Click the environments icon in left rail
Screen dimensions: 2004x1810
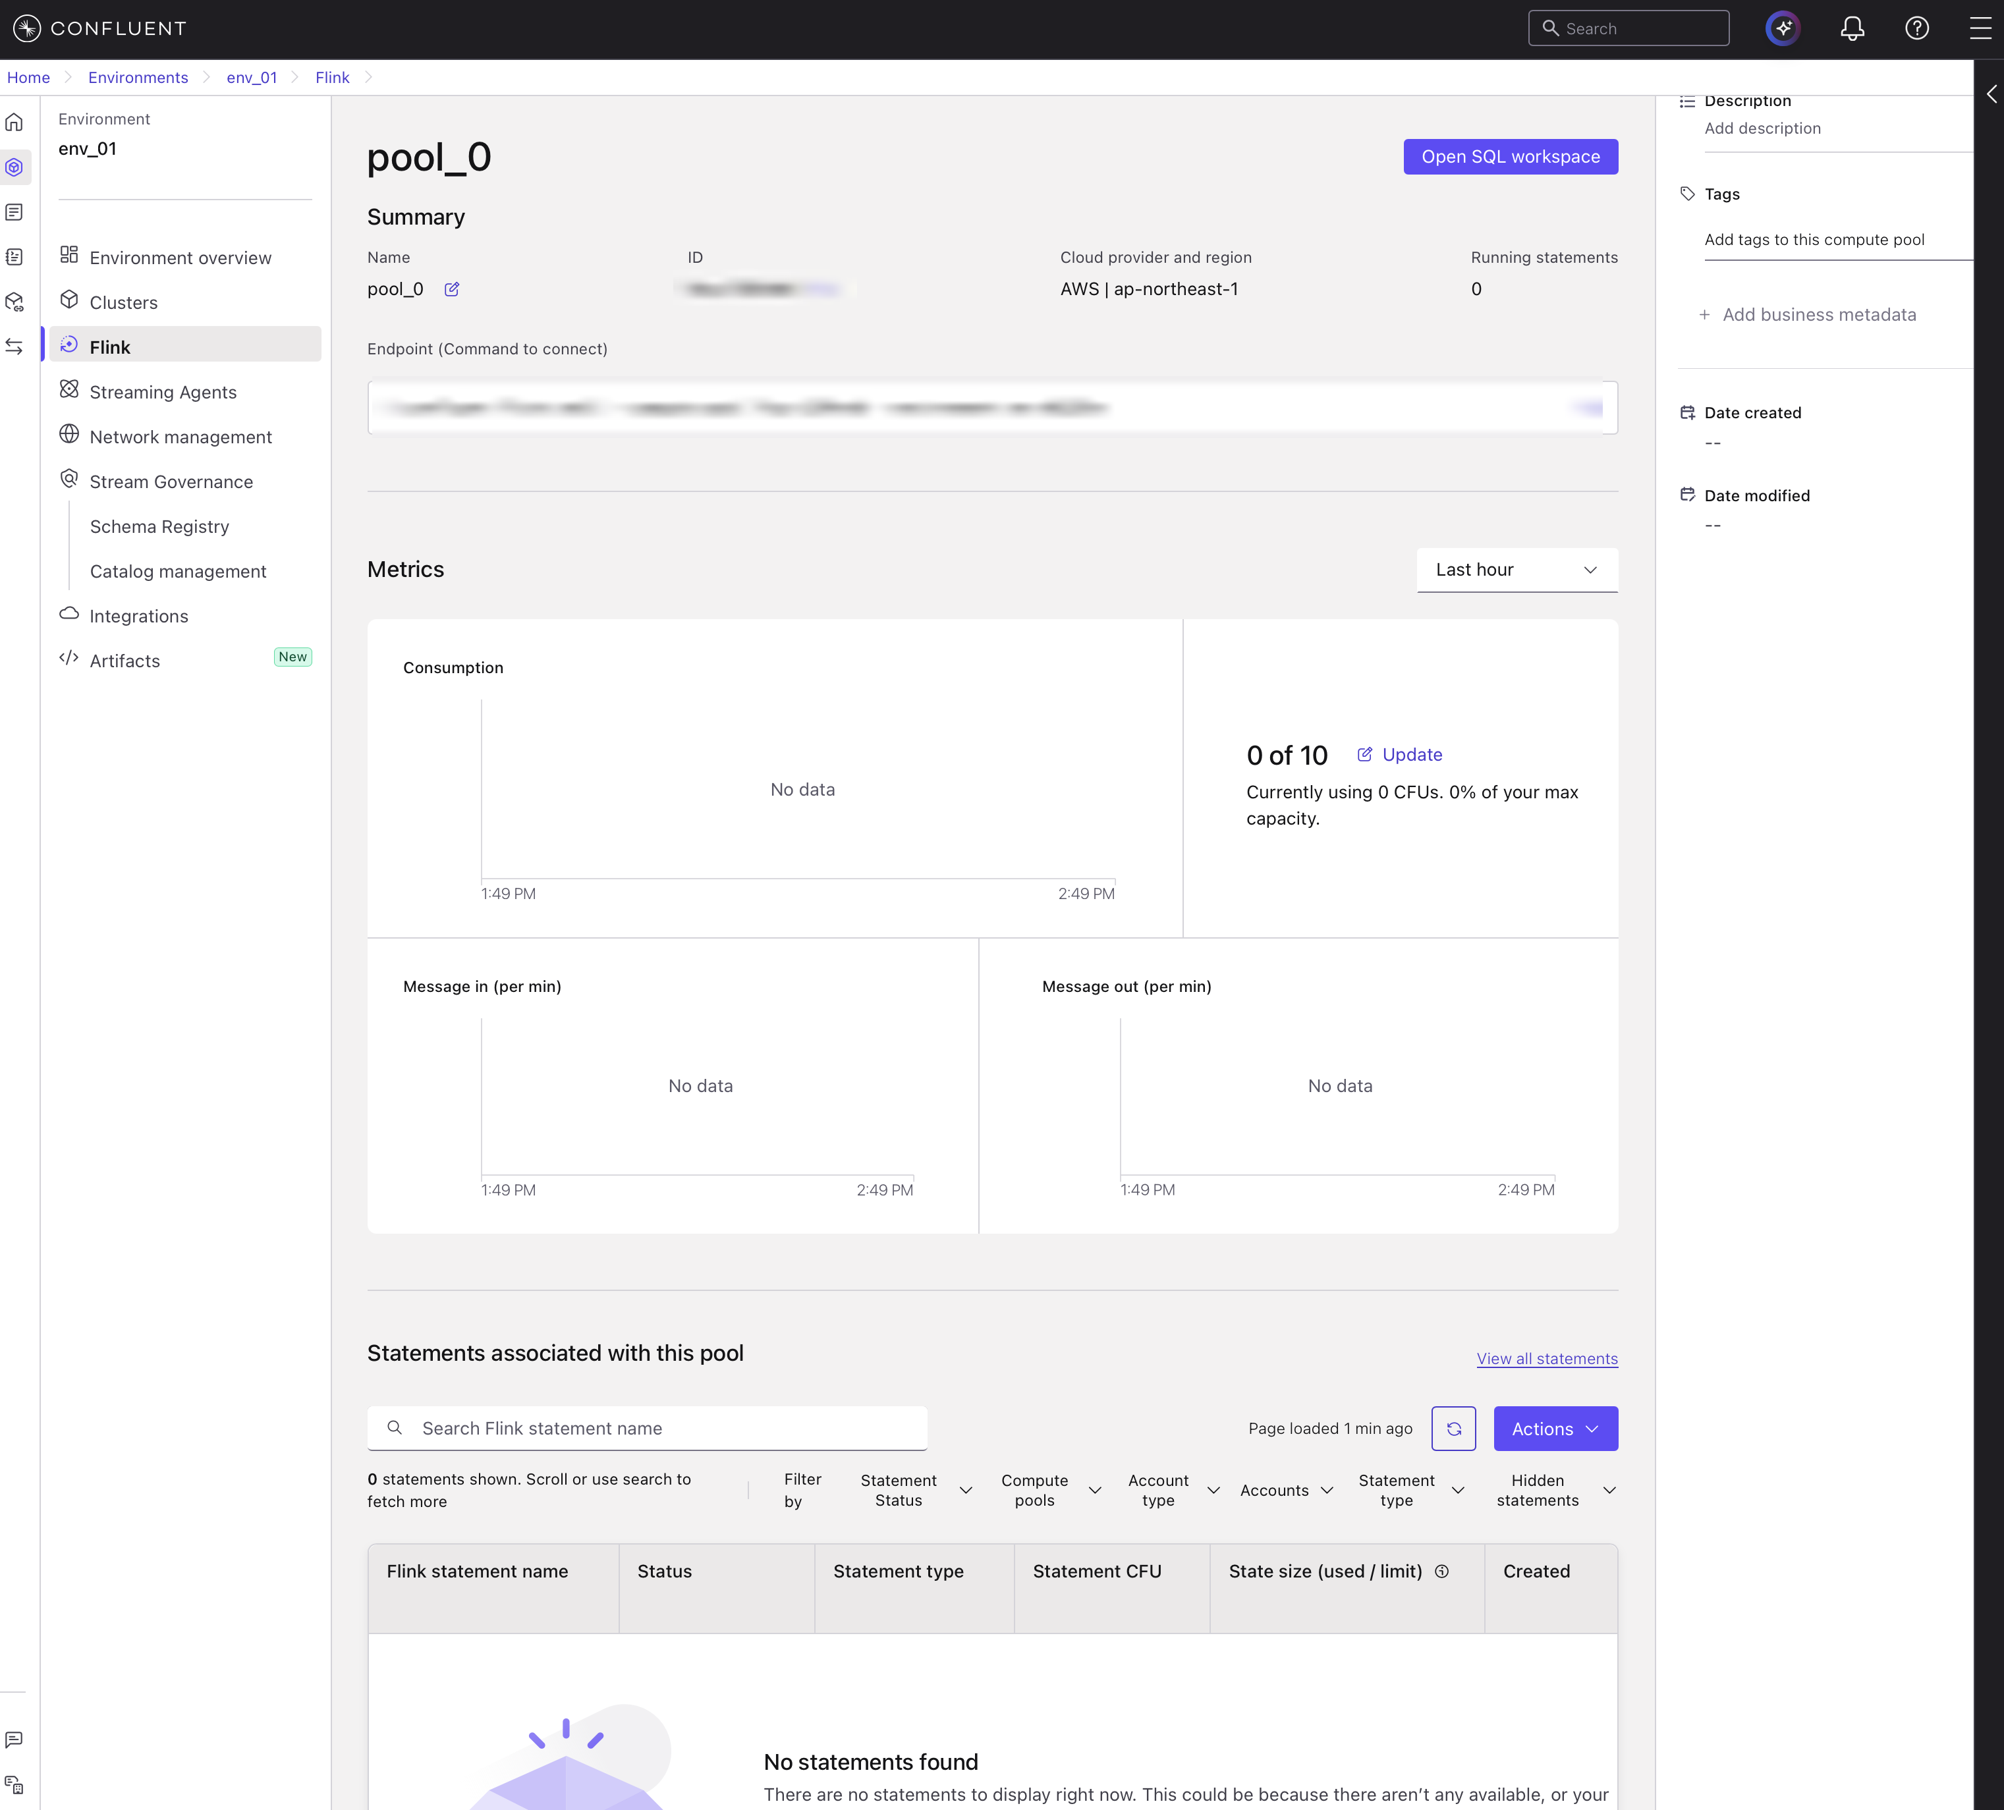point(14,167)
